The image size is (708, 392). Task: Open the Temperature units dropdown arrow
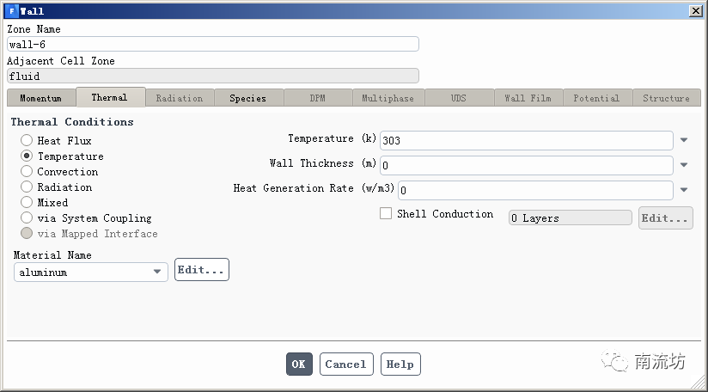[684, 140]
